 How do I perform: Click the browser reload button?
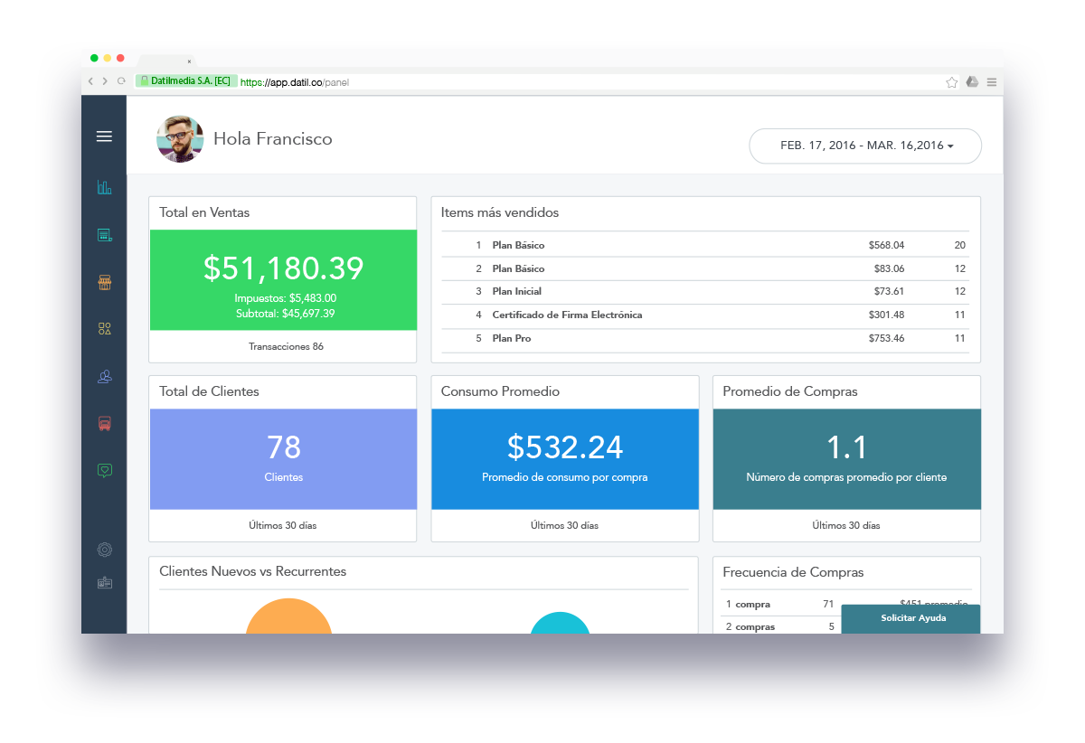[121, 81]
